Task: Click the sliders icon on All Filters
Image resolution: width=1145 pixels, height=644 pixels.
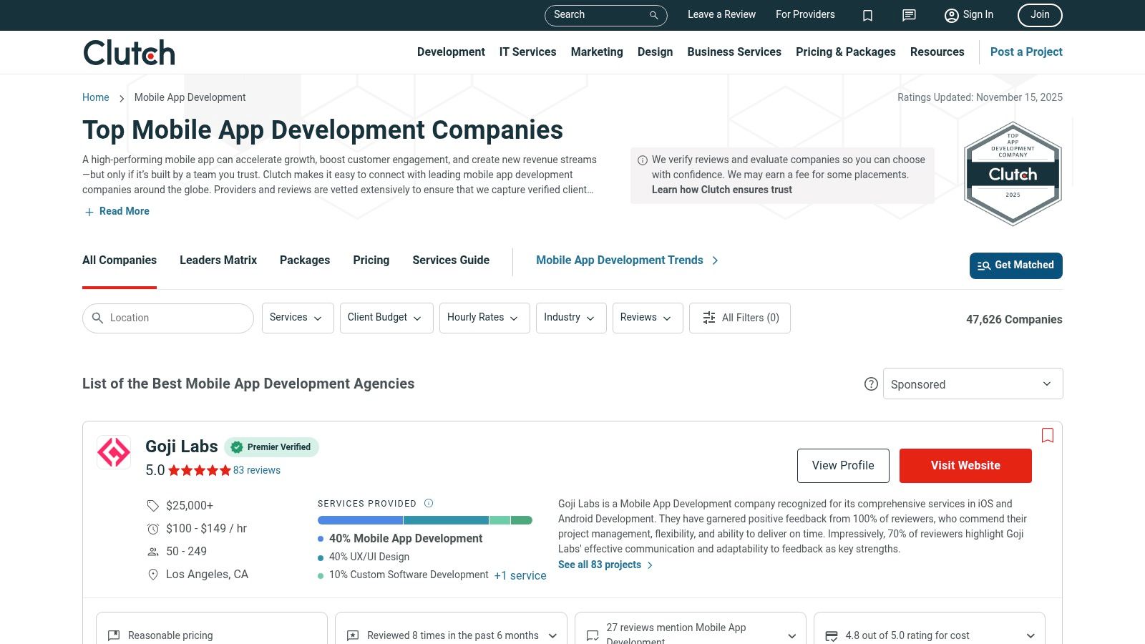Action: [x=708, y=318]
